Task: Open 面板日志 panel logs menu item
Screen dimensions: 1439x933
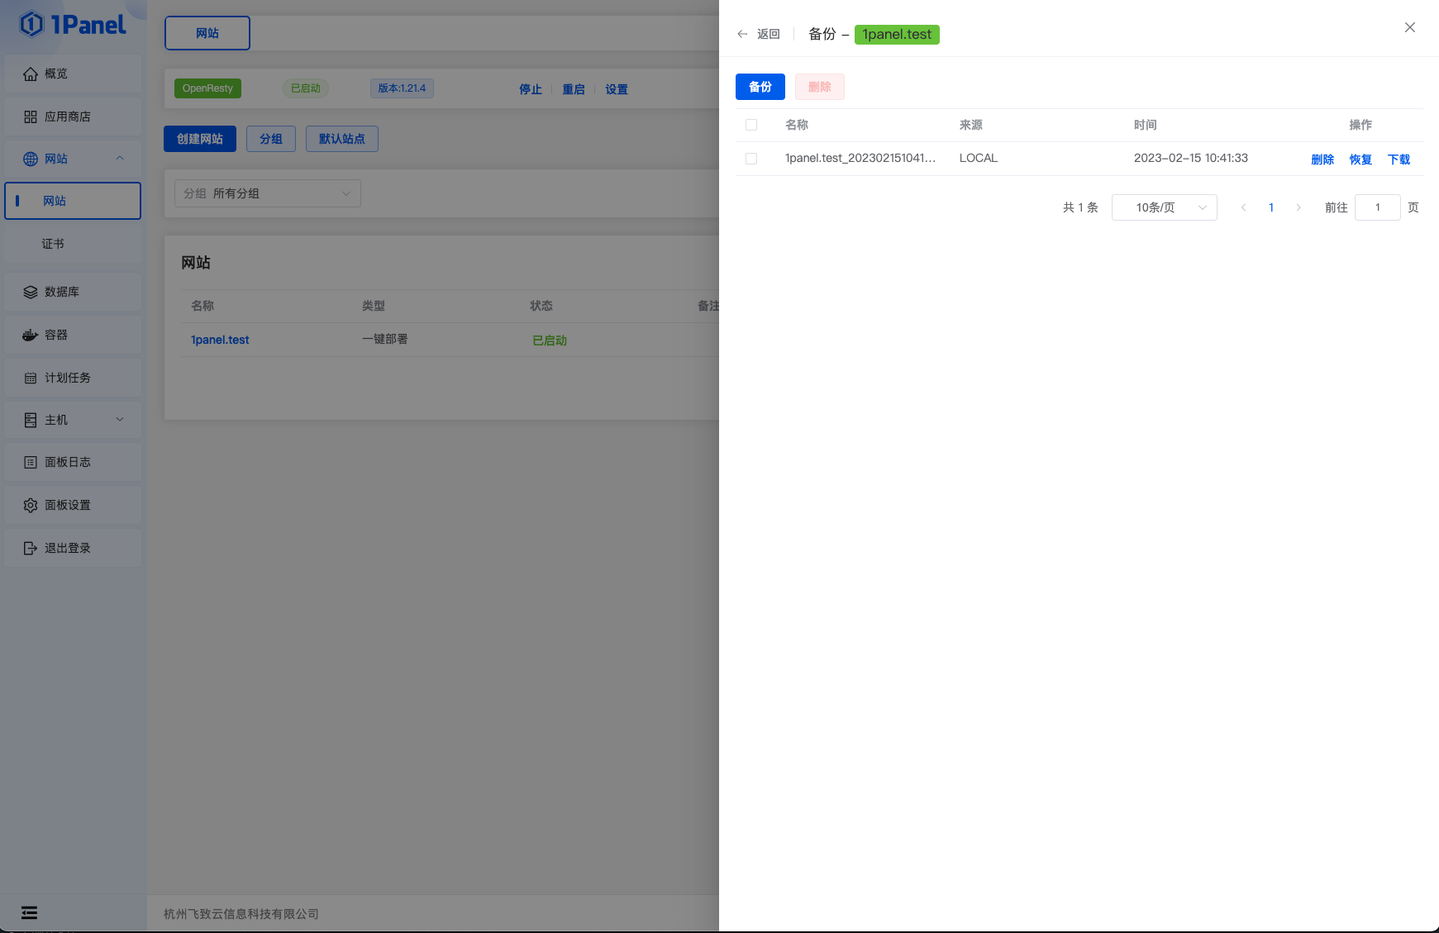Action: tap(68, 463)
